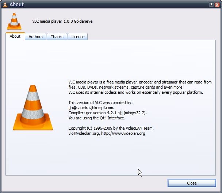Click the vlc@videolan.org contact line
Viewport: 222px width, 193px height.
tap(107, 133)
